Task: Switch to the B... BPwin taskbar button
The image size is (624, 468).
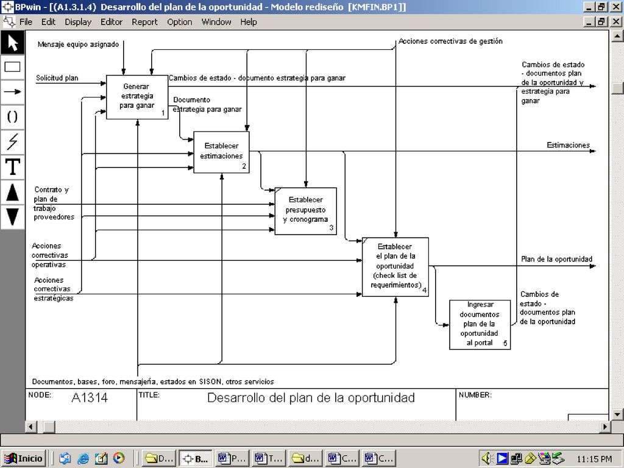Action: click(196, 458)
